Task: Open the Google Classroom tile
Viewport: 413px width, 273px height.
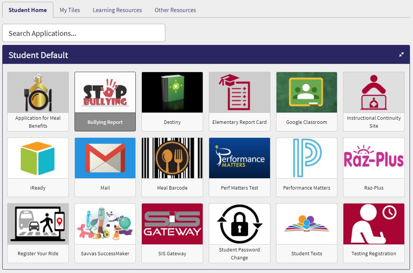Action: (x=306, y=93)
